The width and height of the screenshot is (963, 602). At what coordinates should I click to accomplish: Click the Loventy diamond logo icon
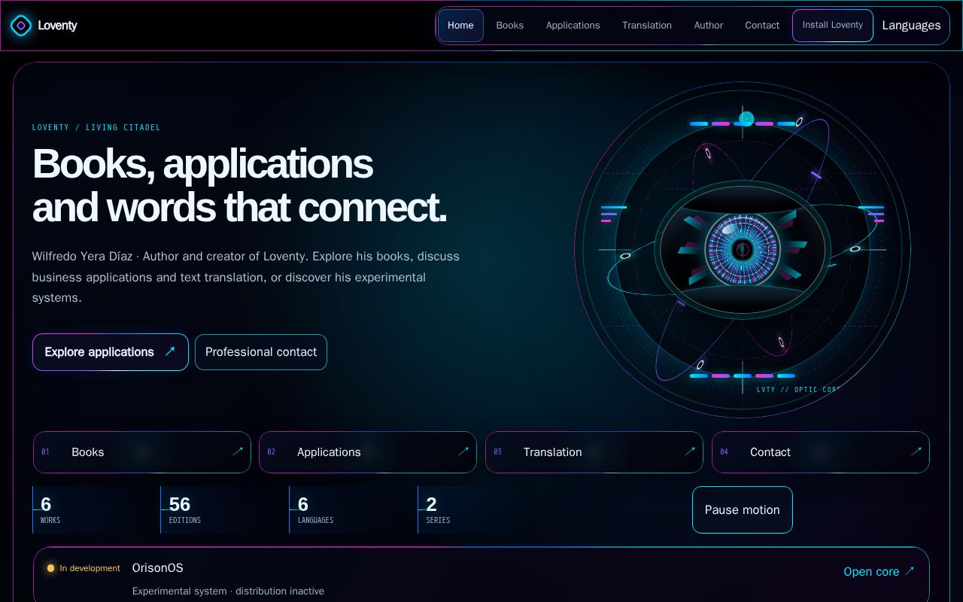tap(21, 26)
